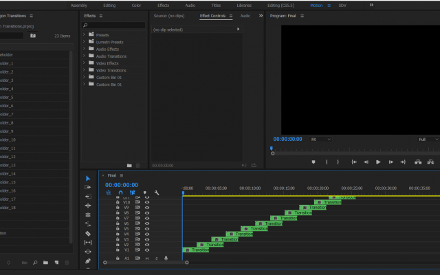This screenshot has height=275, width=440.
Task: Add marker in Program monitor
Action: coord(313,162)
